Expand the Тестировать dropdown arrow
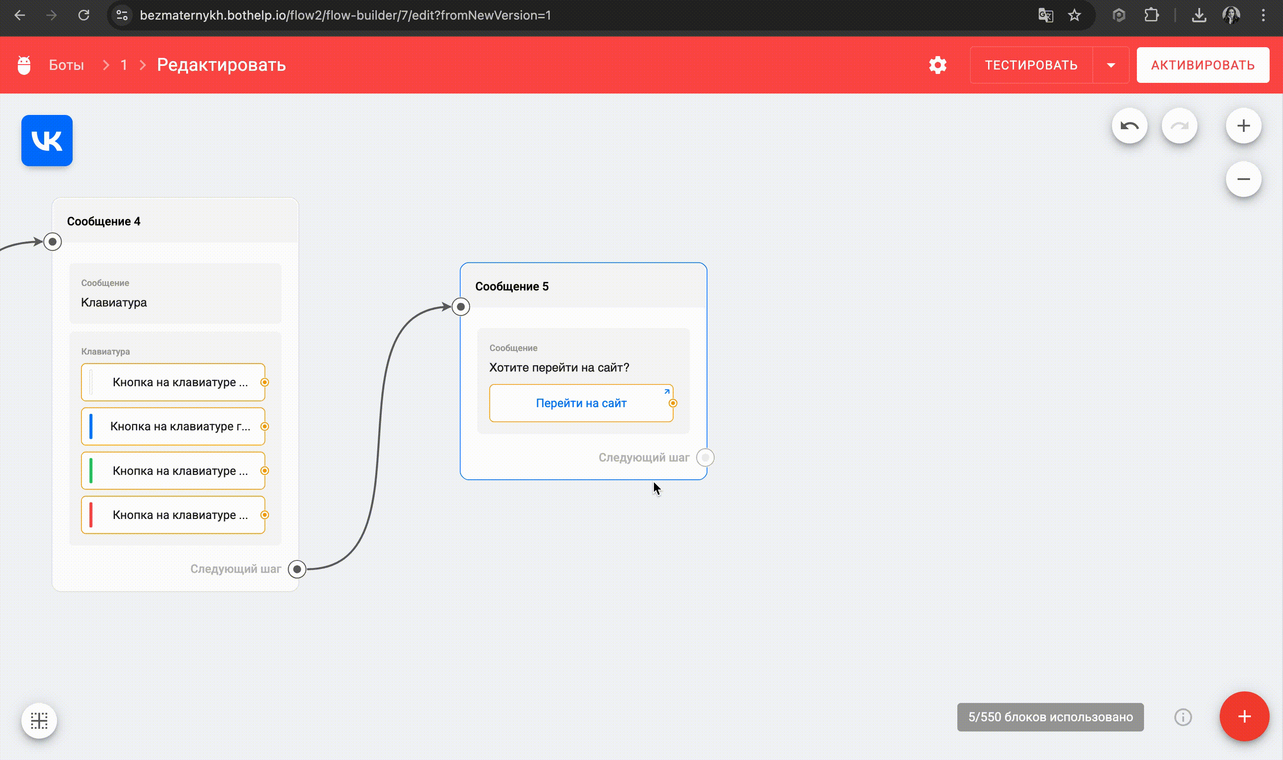 1111,65
